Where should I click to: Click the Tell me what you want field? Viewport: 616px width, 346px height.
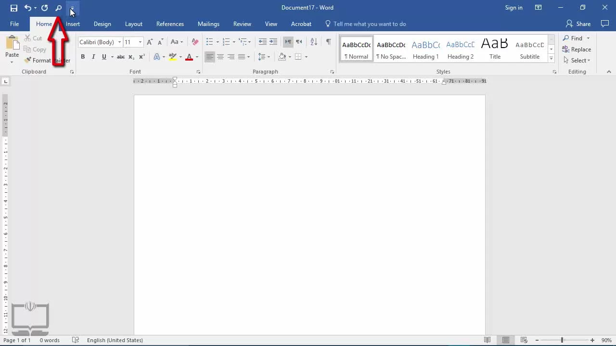[369, 24]
